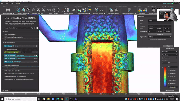Close the Section Cut panel
Viewport: 180px width, 101px height.
(168, 46)
